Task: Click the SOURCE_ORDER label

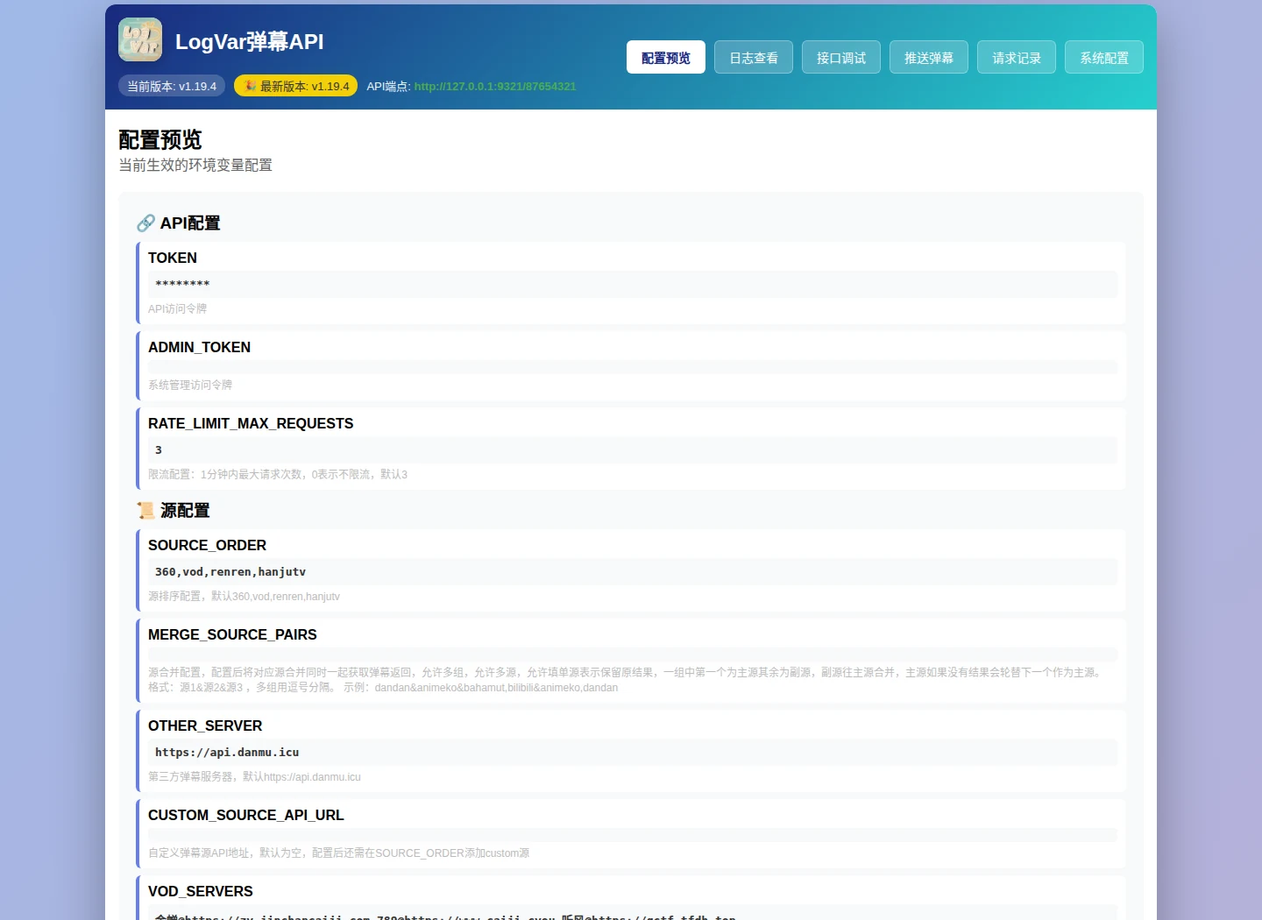Action: click(207, 545)
